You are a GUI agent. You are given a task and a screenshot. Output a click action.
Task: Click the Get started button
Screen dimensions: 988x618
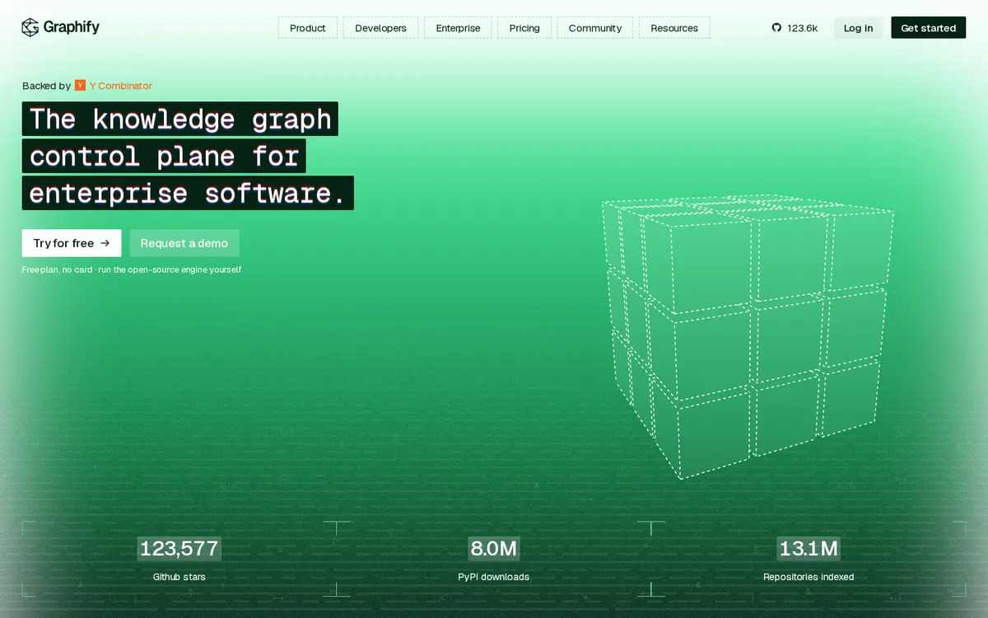928,28
